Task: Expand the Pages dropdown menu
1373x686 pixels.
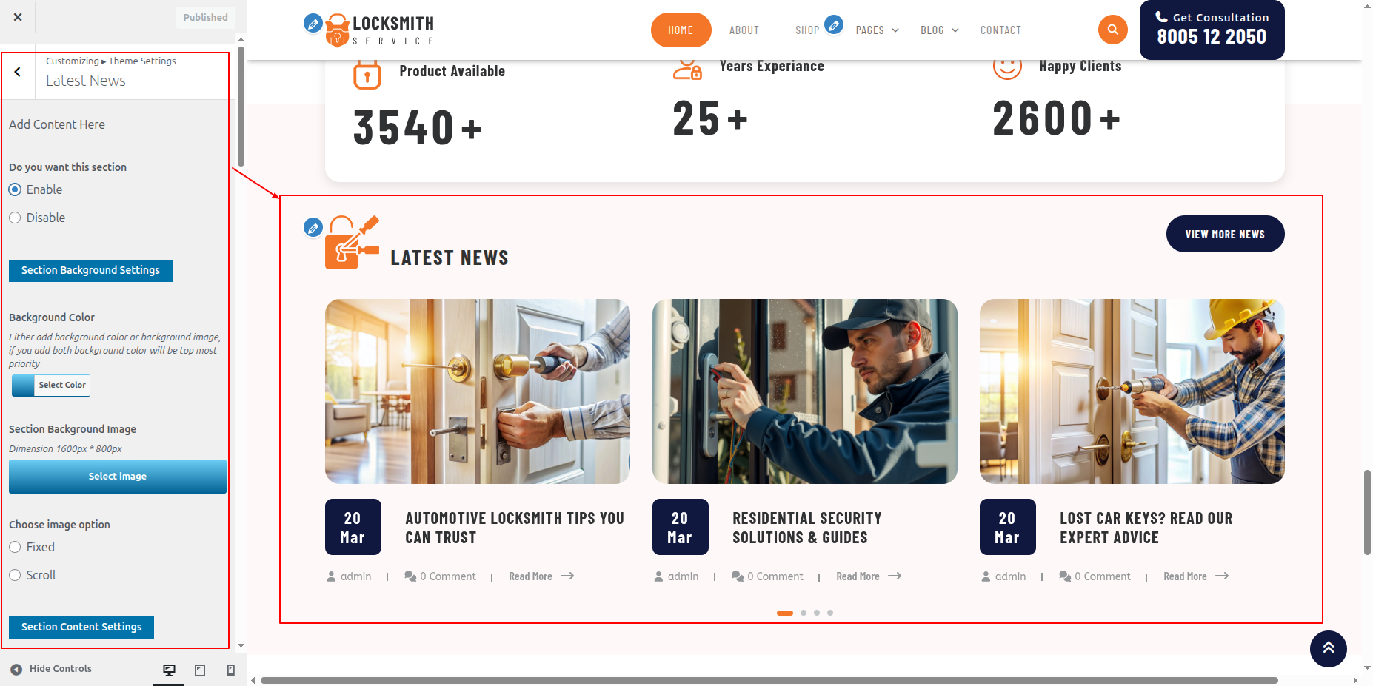Action: (877, 30)
